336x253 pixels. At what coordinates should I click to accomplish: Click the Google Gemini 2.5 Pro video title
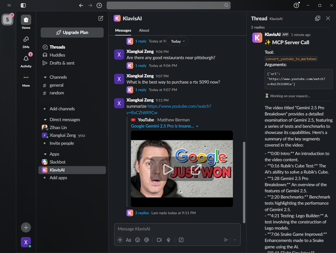click(x=162, y=126)
